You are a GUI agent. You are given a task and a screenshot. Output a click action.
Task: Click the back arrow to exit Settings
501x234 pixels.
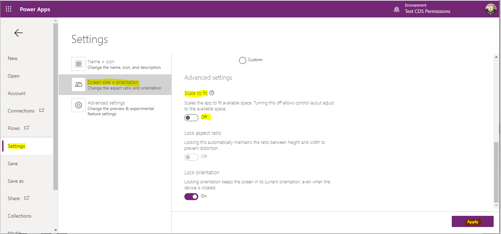(x=18, y=32)
